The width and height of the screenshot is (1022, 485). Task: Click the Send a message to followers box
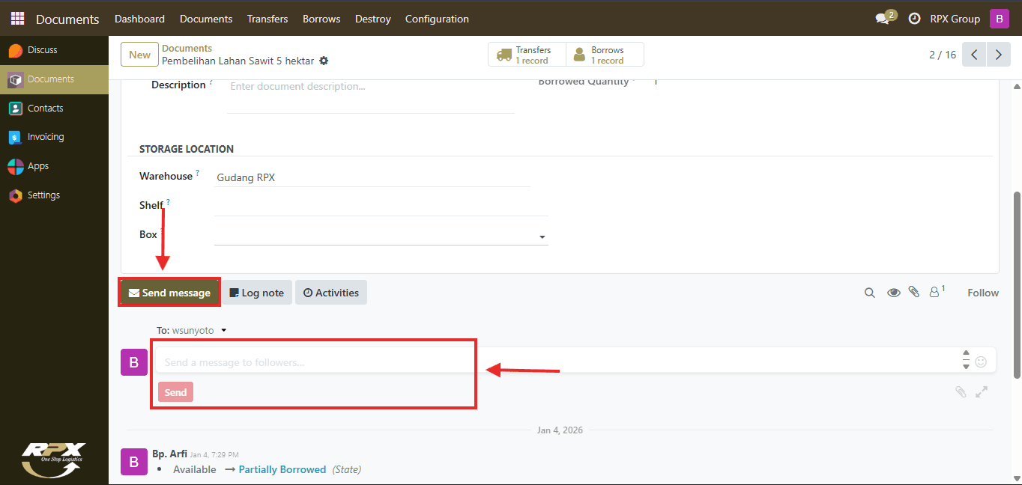click(x=558, y=362)
